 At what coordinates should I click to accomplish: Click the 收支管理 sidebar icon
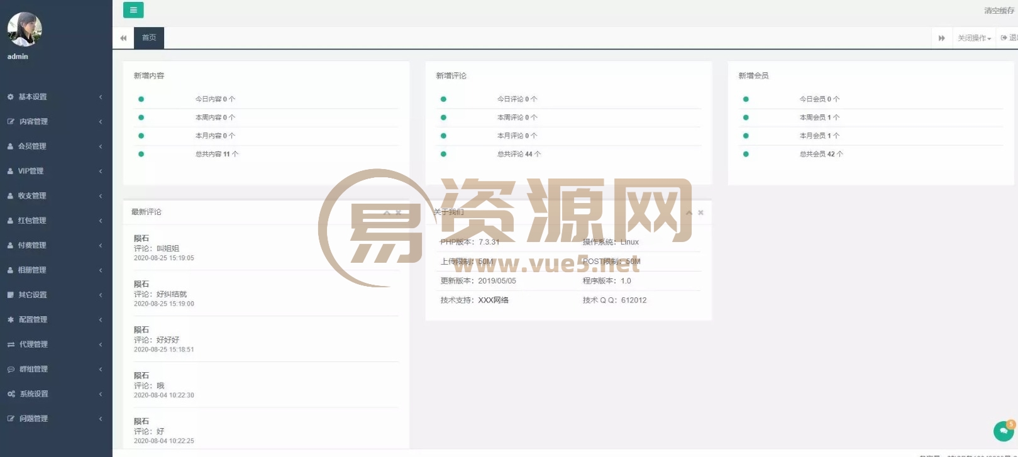click(11, 196)
